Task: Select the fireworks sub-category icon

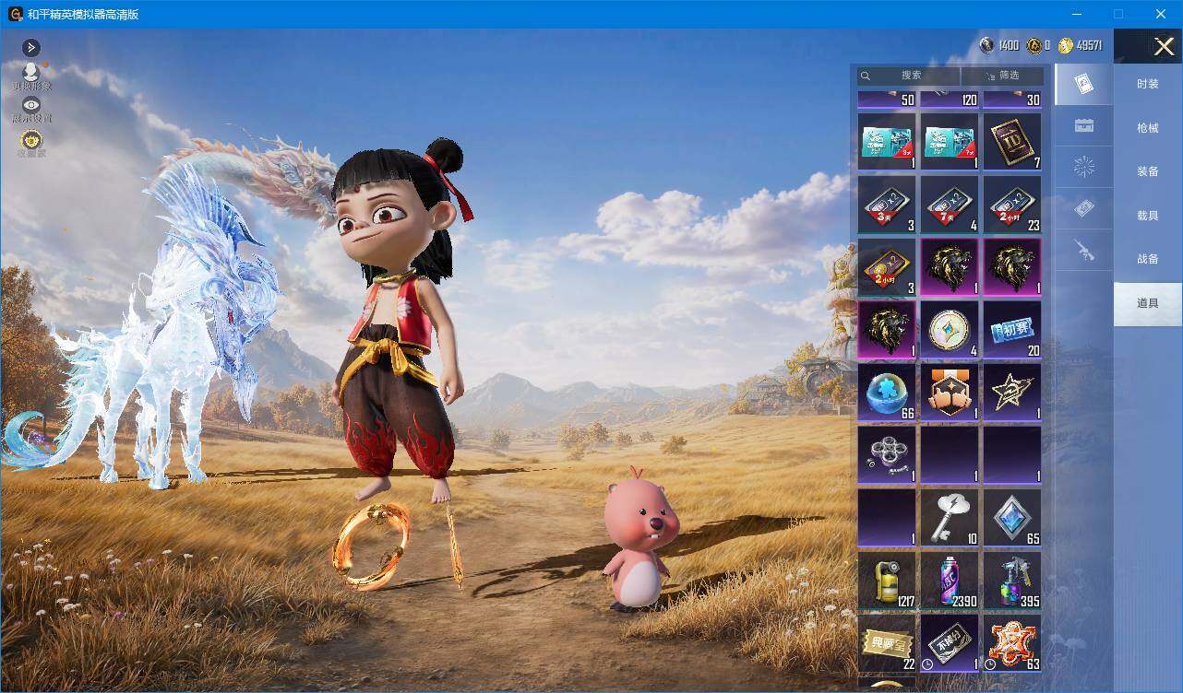Action: [x=1084, y=167]
